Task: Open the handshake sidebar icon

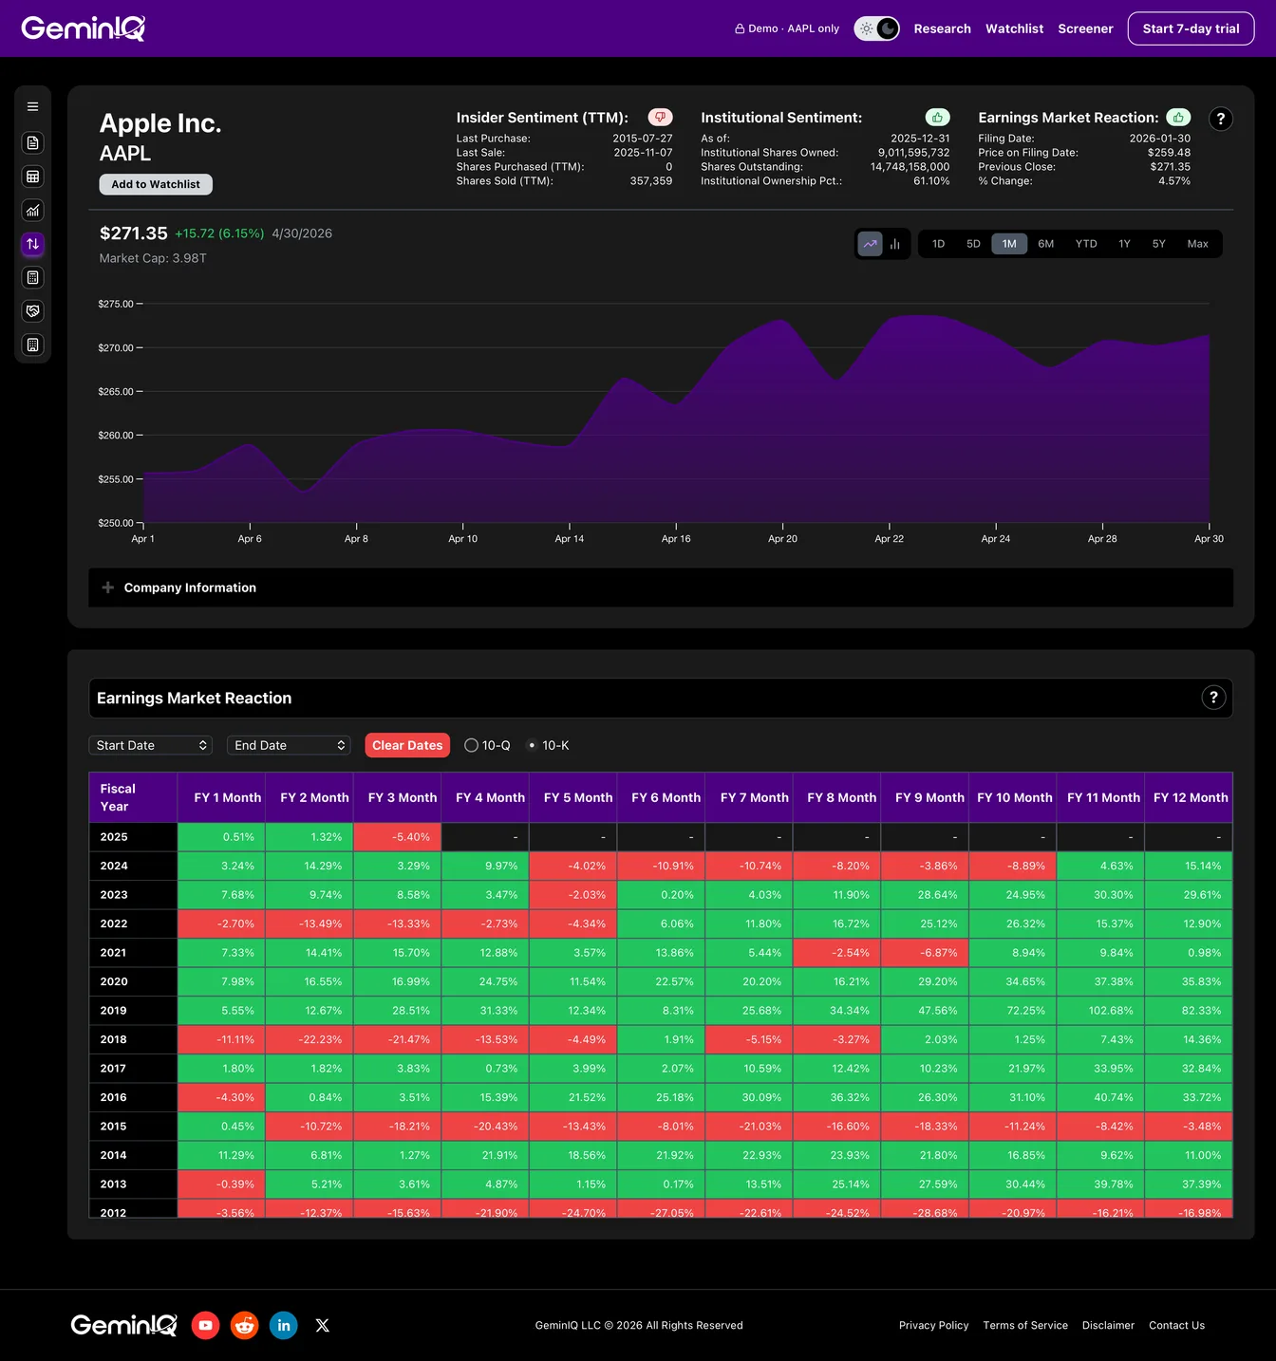Action: click(x=32, y=311)
